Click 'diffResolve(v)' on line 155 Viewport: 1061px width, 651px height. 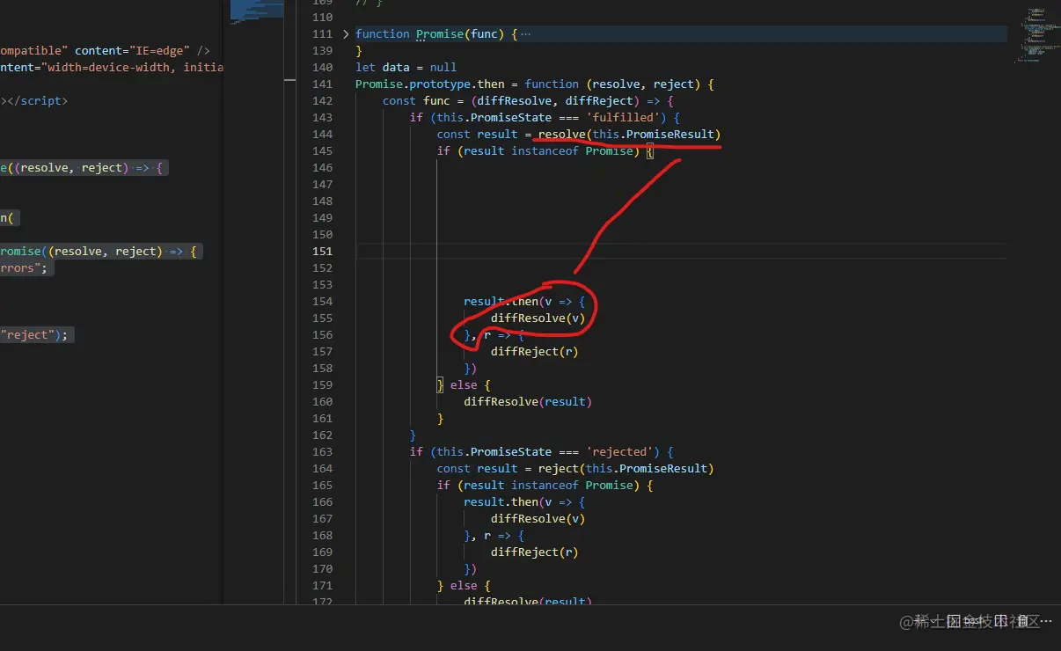[x=538, y=318]
